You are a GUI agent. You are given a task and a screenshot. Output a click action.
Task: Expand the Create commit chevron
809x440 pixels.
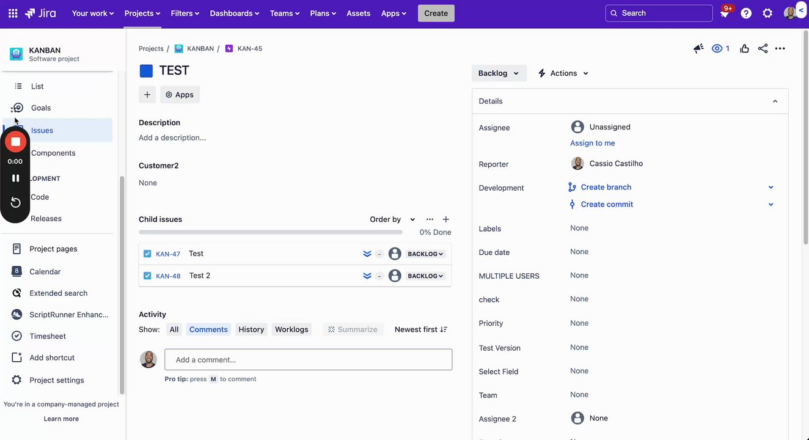(x=771, y=205)
